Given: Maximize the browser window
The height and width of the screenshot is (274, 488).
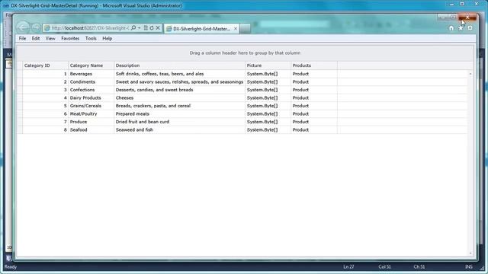Looking at the screenshot, I should [453, 18].
